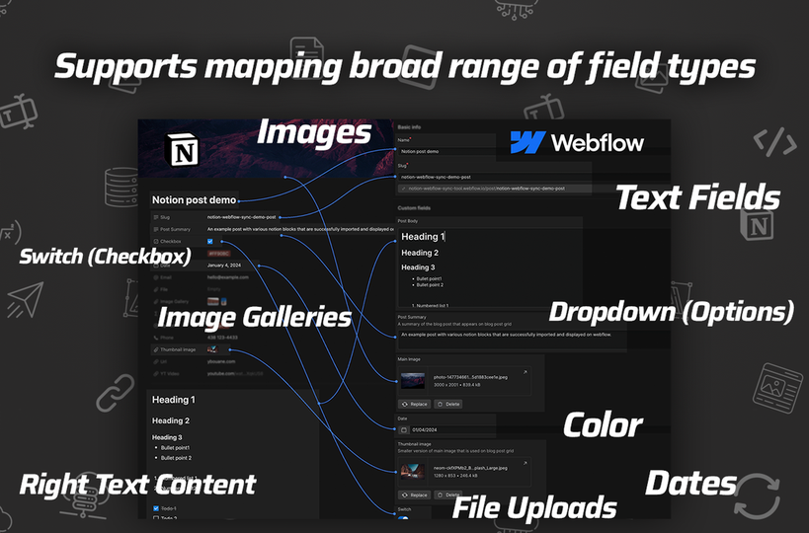The image size is (809, 533).
Task: Toggle the Switch field in Webflow
Action: tap(403, 517)
